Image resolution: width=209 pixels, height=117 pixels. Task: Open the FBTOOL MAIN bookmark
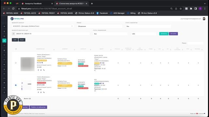[x=11, y=13]
